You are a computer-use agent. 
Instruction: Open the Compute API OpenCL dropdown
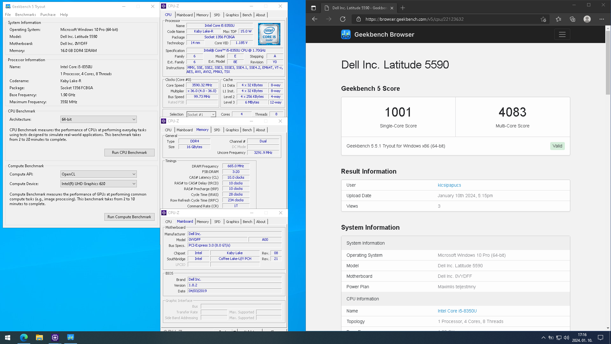(99, 174)
